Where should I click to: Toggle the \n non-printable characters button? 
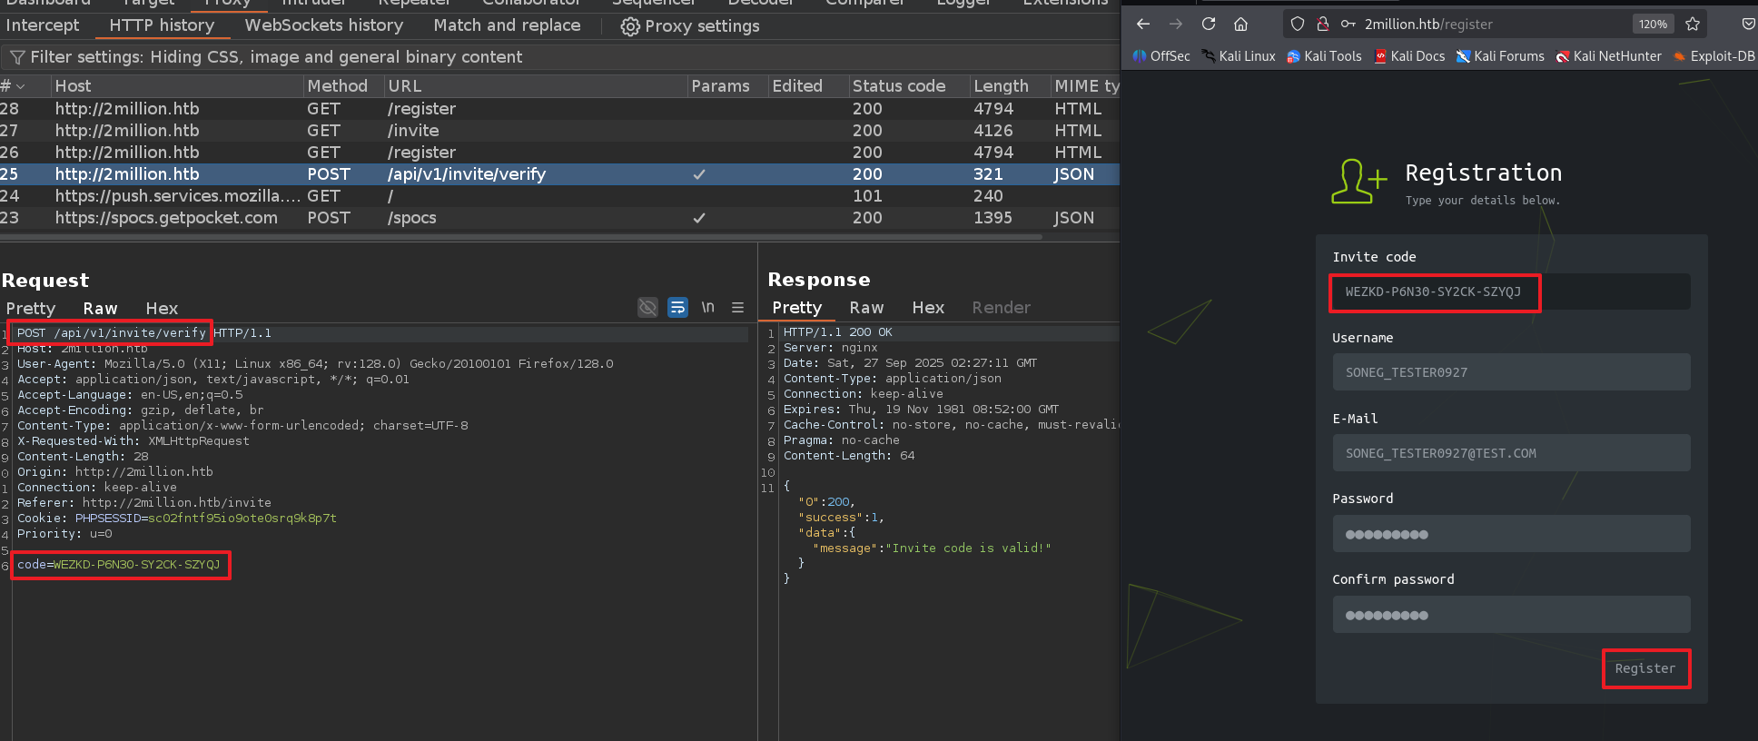[707, 308]
